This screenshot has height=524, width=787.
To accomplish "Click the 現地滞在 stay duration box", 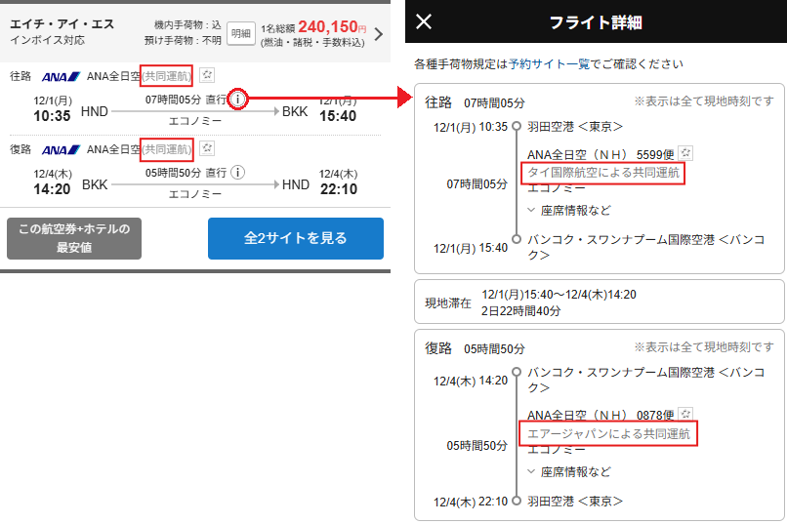I will (x=600, y=302).
